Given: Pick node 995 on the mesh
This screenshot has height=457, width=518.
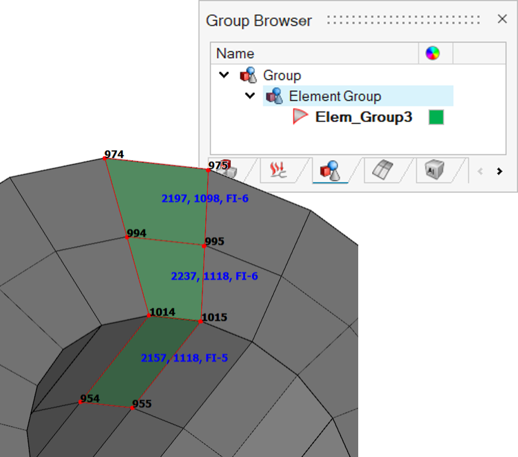Looking at the screenshot, I should coord(204,246).
